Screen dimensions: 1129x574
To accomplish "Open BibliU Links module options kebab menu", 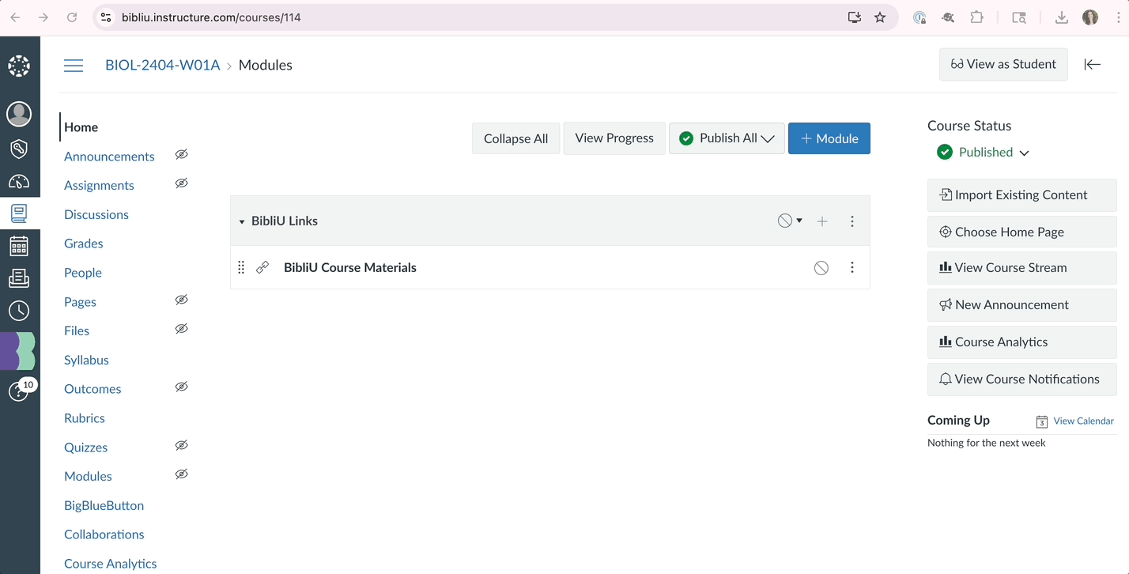I will (x=852, y=221).
